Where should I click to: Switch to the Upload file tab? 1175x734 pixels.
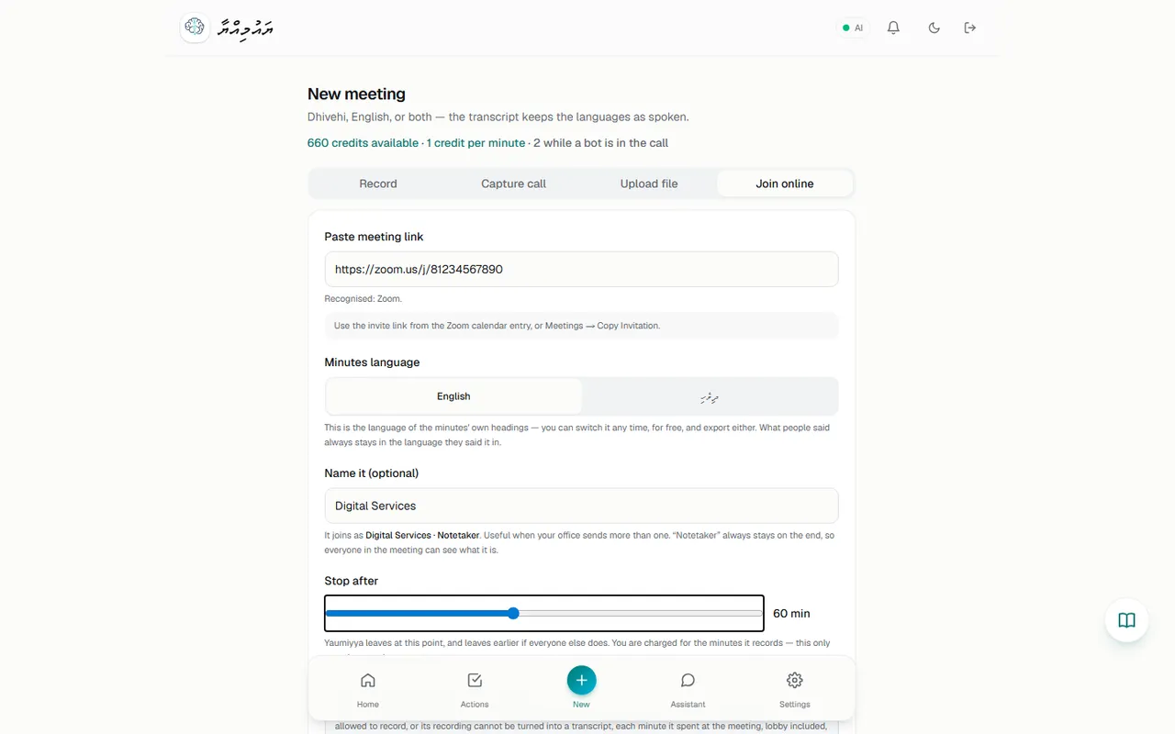click(x=649, y=183)
